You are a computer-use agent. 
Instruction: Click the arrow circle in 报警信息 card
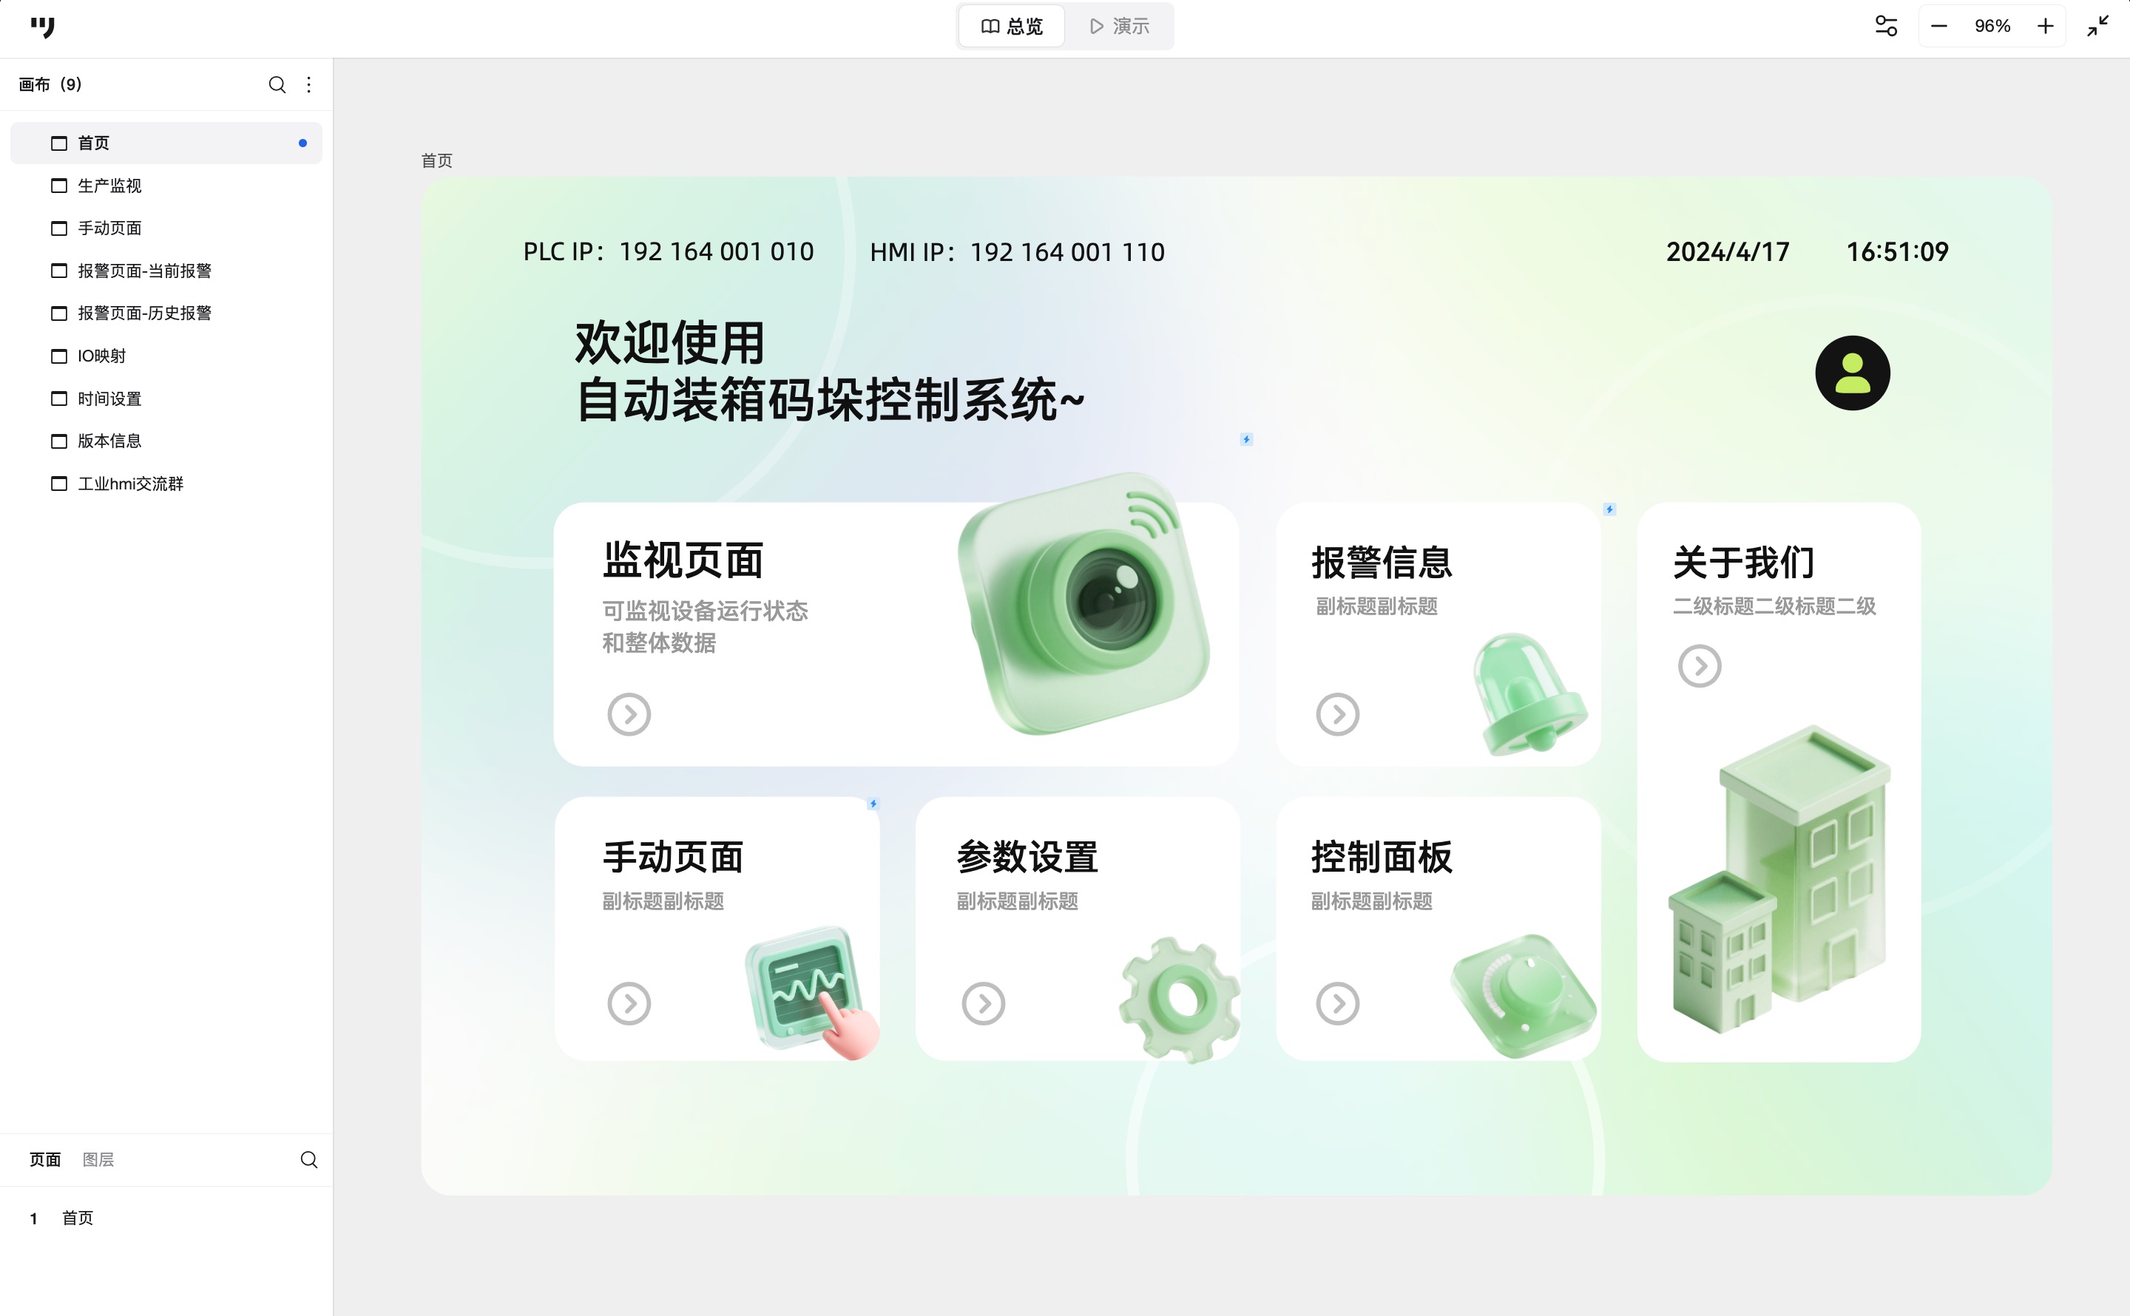tap(1337, 715)
